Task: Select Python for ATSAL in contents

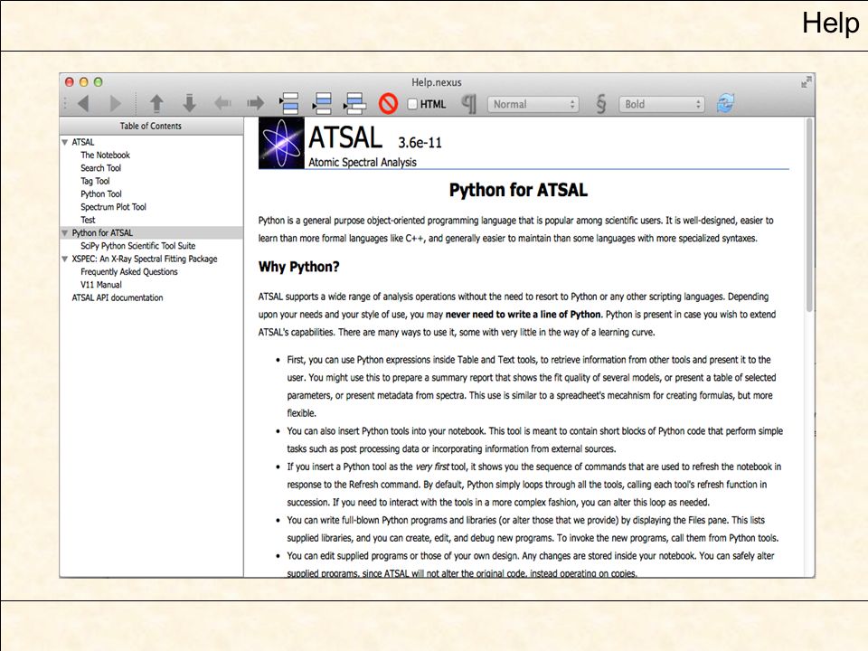Action: click(x=102, y=232)
